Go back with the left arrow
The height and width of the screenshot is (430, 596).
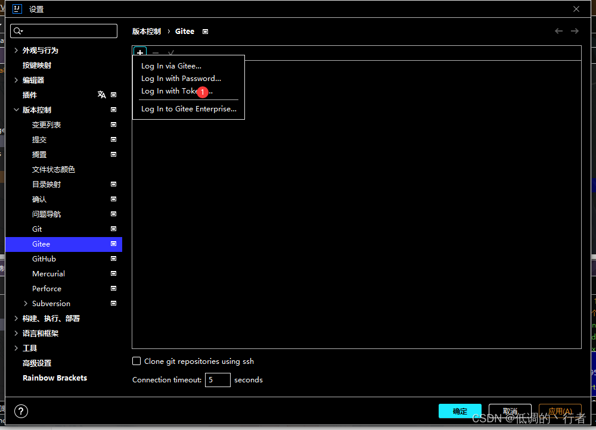pos(558,31)
